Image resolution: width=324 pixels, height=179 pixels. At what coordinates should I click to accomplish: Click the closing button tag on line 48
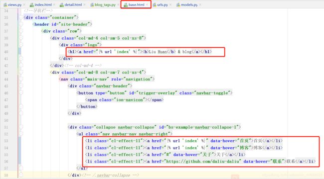(x=87, y=106)
